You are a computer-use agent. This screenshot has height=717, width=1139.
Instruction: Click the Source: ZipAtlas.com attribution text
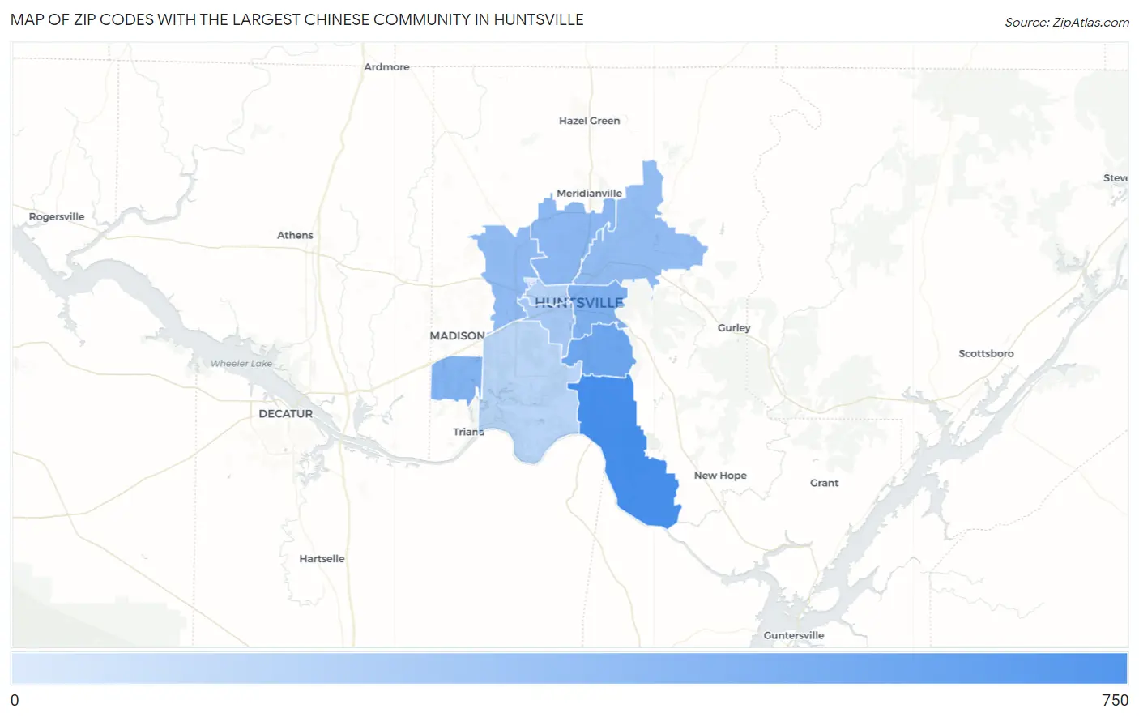1066,23
